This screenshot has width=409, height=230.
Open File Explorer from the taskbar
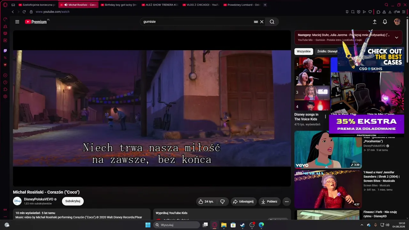[224, 225]
